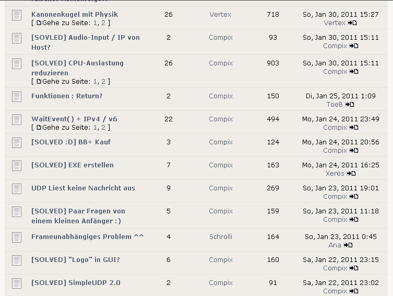Open Schrolli's author profile
This screenshot has width=393, height=296.
coord(221,237)
